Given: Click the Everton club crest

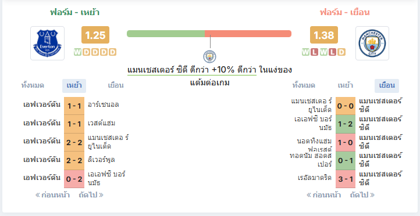Looking at the screenshot, I should (48, 43).
